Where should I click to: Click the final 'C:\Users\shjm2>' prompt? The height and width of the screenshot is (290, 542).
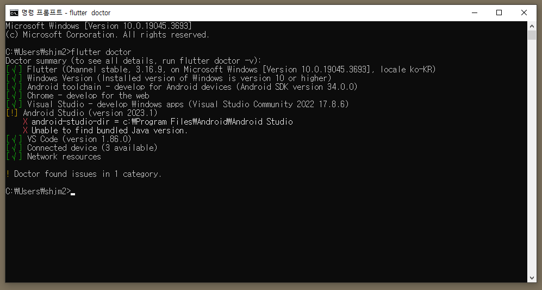(38, 191)
